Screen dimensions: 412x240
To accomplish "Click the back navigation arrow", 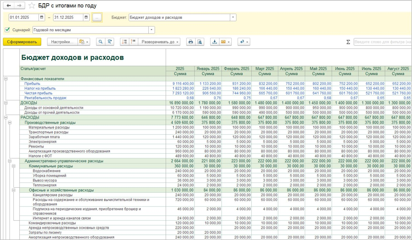I will click(9, 5).
